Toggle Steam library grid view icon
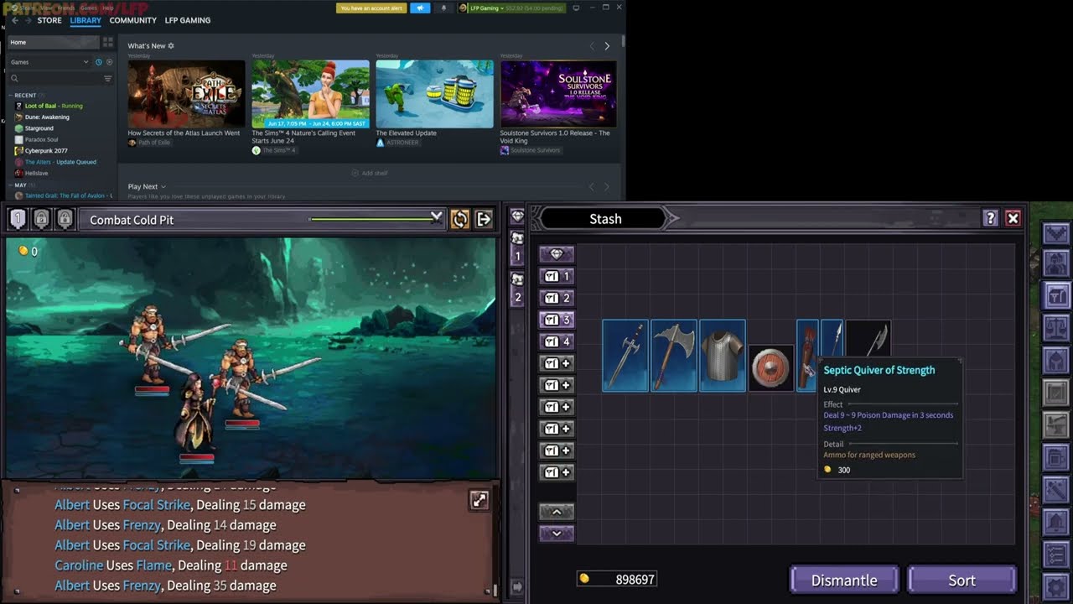1073x604 pixels. pyautogui.click(x=107, y=42)
